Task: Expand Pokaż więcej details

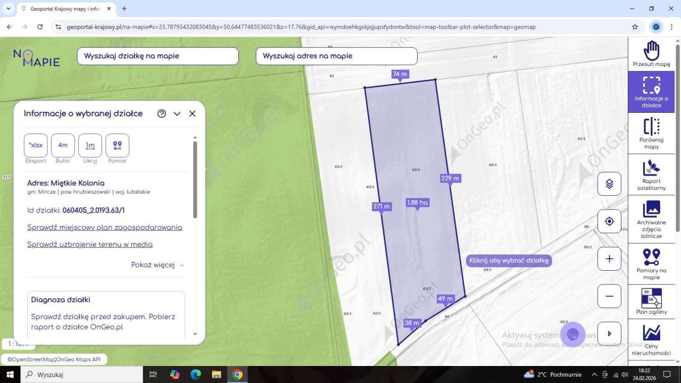Action: pos(157,265)
